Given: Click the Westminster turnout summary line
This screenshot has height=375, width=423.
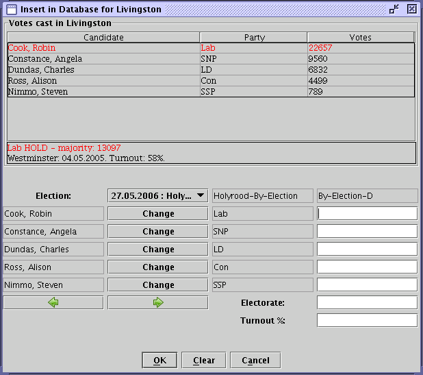Looking at the screenshot, I should click(x=86, y=158).
